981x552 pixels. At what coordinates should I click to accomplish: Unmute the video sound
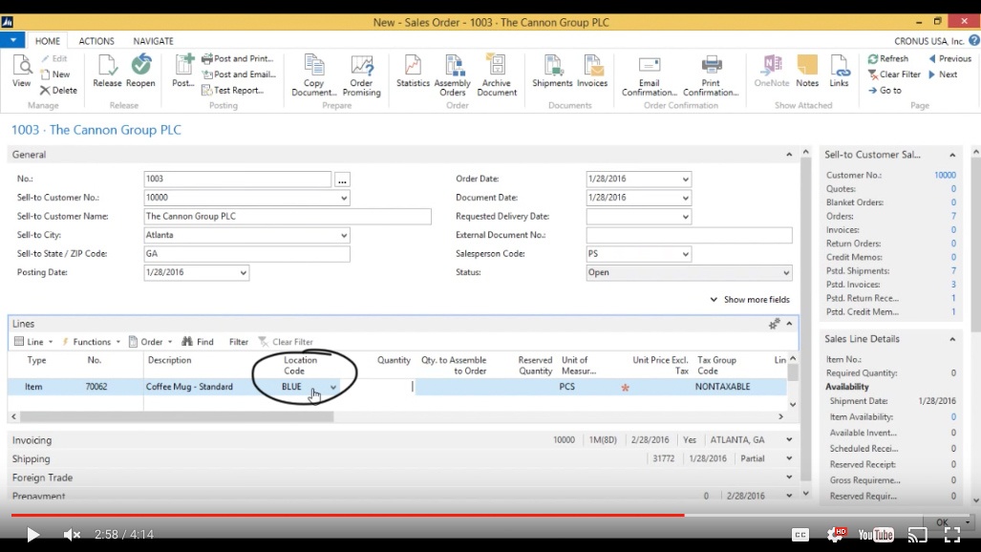point(72,535)
